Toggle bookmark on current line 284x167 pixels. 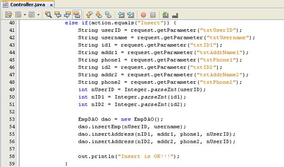pos(108,15)
